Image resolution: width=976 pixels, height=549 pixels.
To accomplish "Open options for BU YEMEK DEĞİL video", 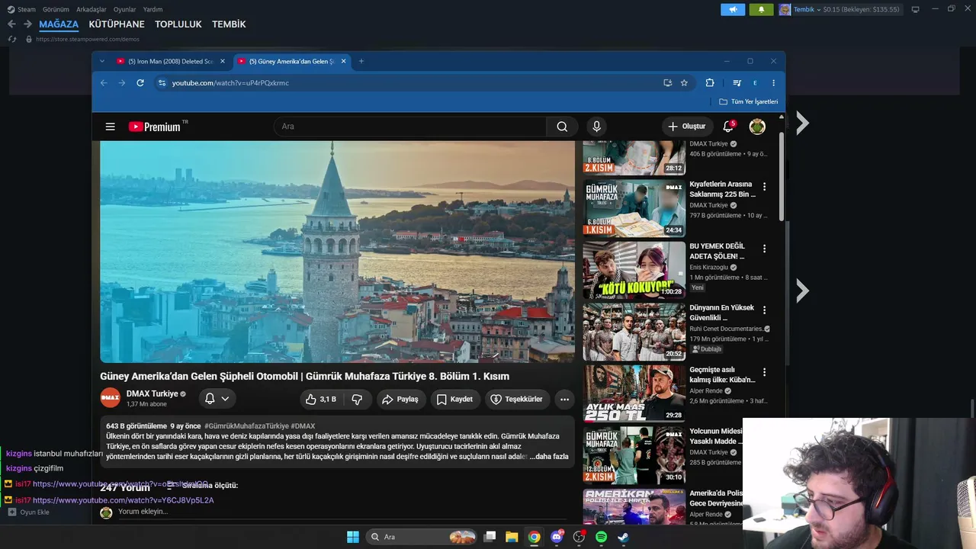I will coord(764,249).
